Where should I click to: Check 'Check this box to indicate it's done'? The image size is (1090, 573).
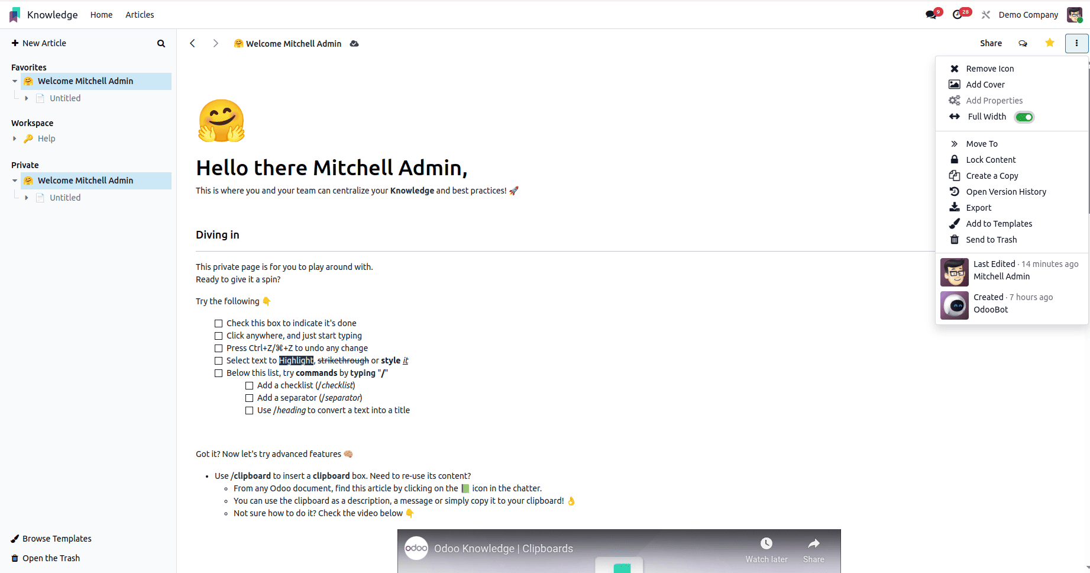point(219,323)
